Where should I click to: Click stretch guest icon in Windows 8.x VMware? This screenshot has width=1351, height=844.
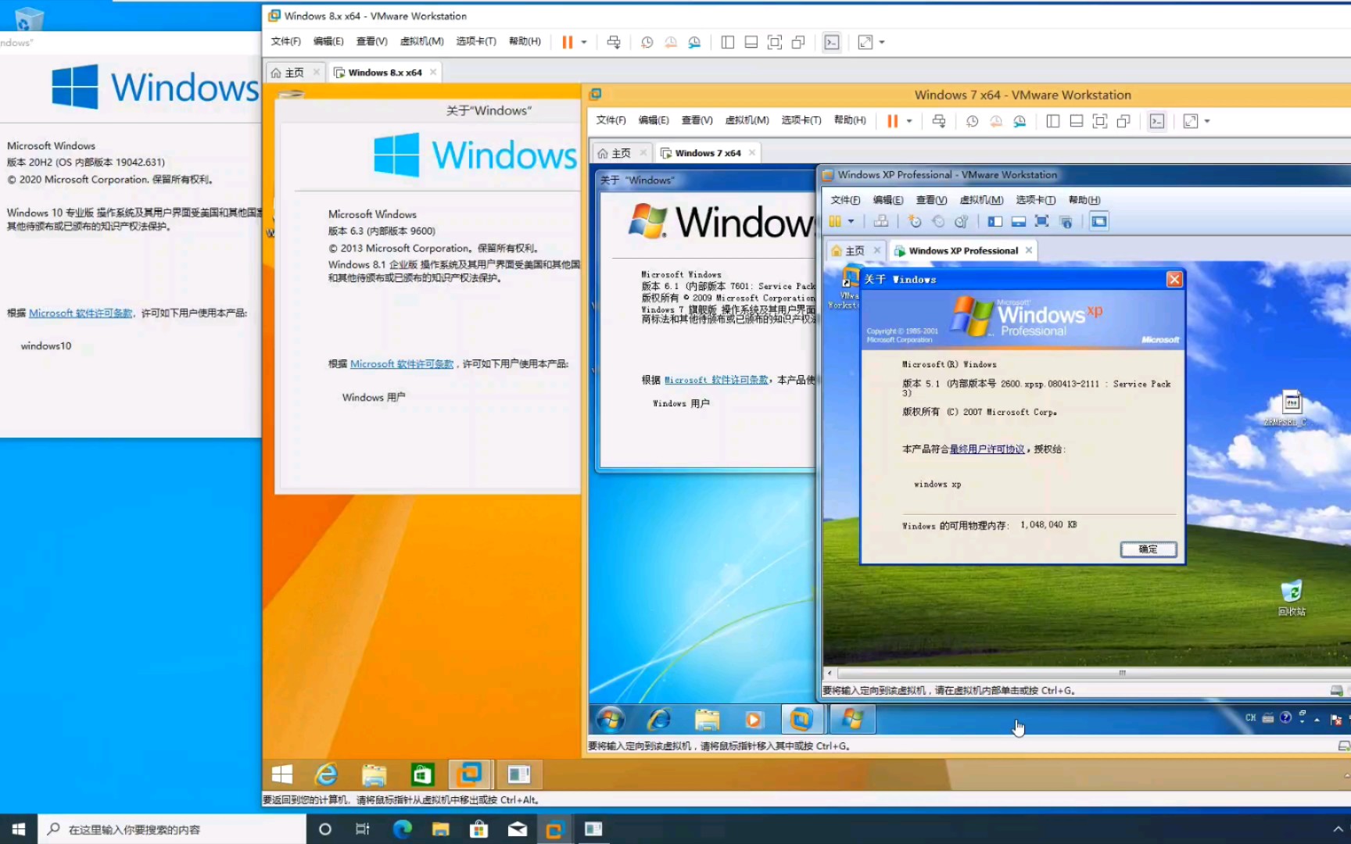[x=865, y=42]
